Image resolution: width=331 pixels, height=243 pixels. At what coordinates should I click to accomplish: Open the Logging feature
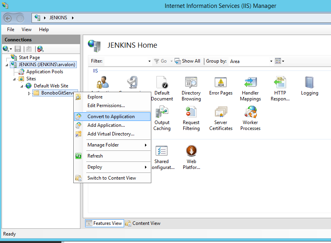coord(309,86)
